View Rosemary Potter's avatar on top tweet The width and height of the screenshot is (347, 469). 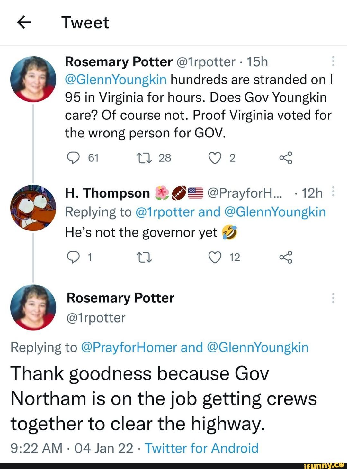click(33, 79)
